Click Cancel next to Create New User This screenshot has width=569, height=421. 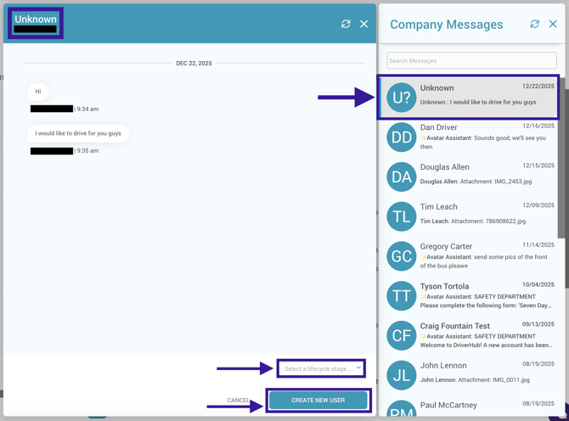(x=239, y=400)
